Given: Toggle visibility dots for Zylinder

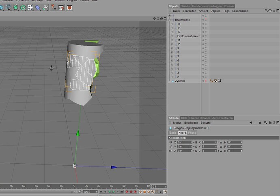Looking at the screenshot, I should [x=206, y=81].
